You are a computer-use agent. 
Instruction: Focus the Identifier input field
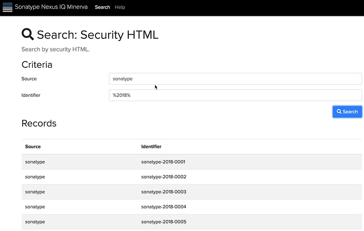pos(235,95)
